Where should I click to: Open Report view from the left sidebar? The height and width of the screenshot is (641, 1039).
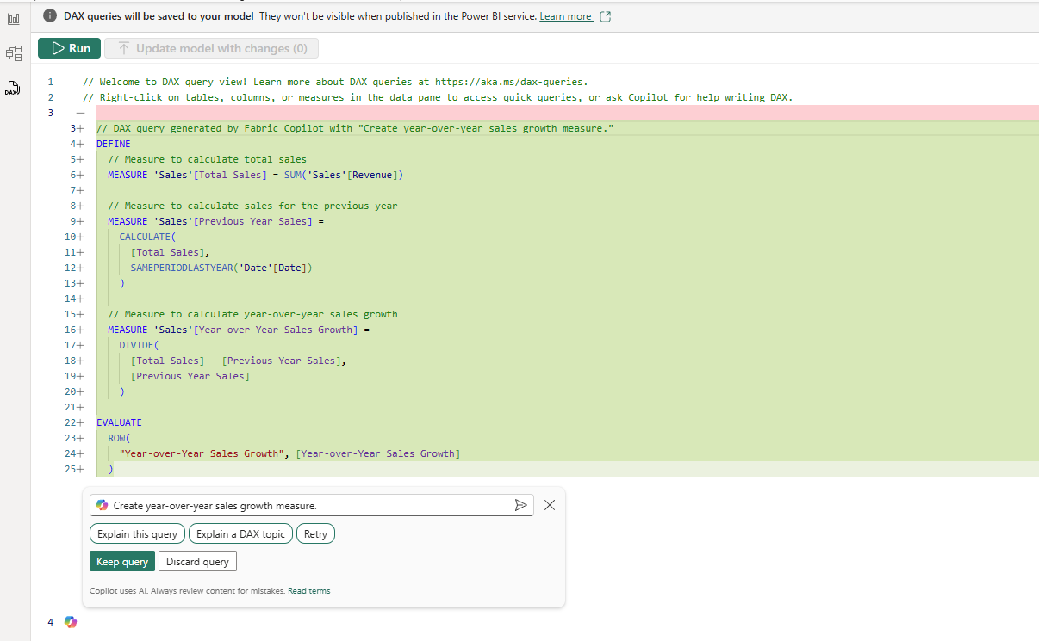click(x=13, y=19)
